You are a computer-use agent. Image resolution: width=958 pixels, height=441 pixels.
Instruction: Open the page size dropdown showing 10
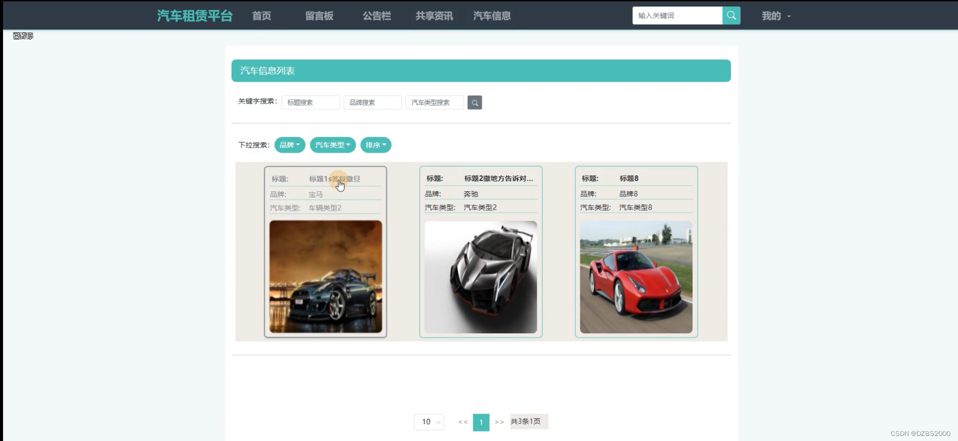pos(429,422)
